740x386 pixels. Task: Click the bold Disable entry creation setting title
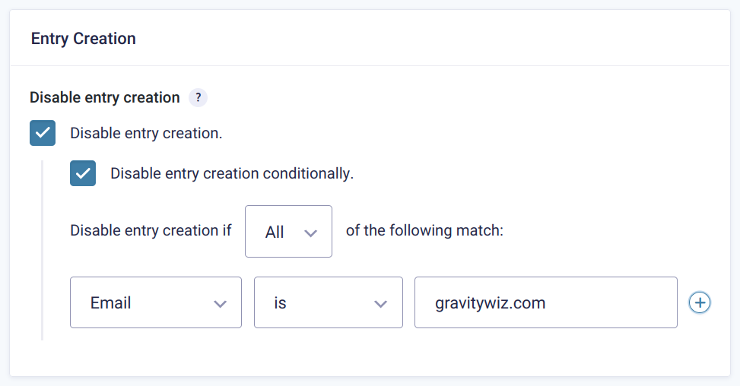pyautogui.click(x=105, y=97)
